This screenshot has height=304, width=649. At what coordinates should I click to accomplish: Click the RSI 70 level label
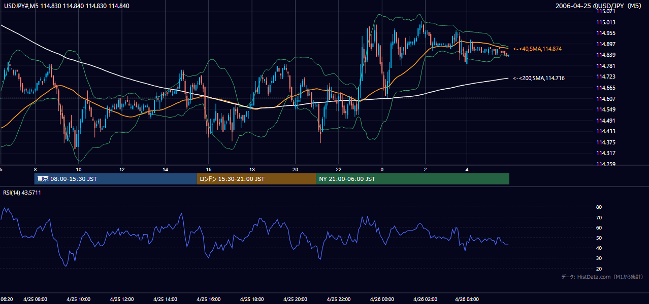[599, 217]
